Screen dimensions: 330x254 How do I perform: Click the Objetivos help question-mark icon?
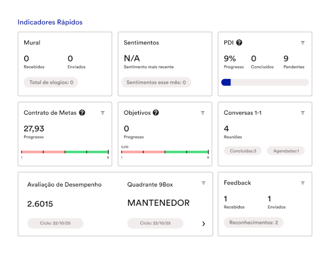click(x=156, y=112)
